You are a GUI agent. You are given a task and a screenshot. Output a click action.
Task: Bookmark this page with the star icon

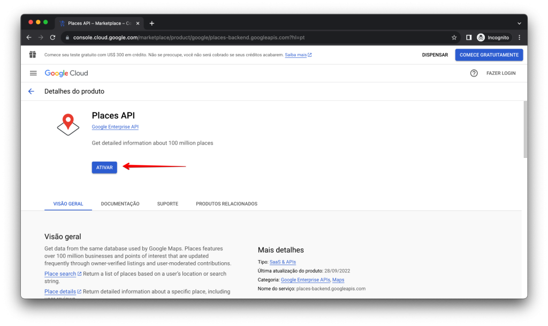pyautogui.click(x=454, y=37)
